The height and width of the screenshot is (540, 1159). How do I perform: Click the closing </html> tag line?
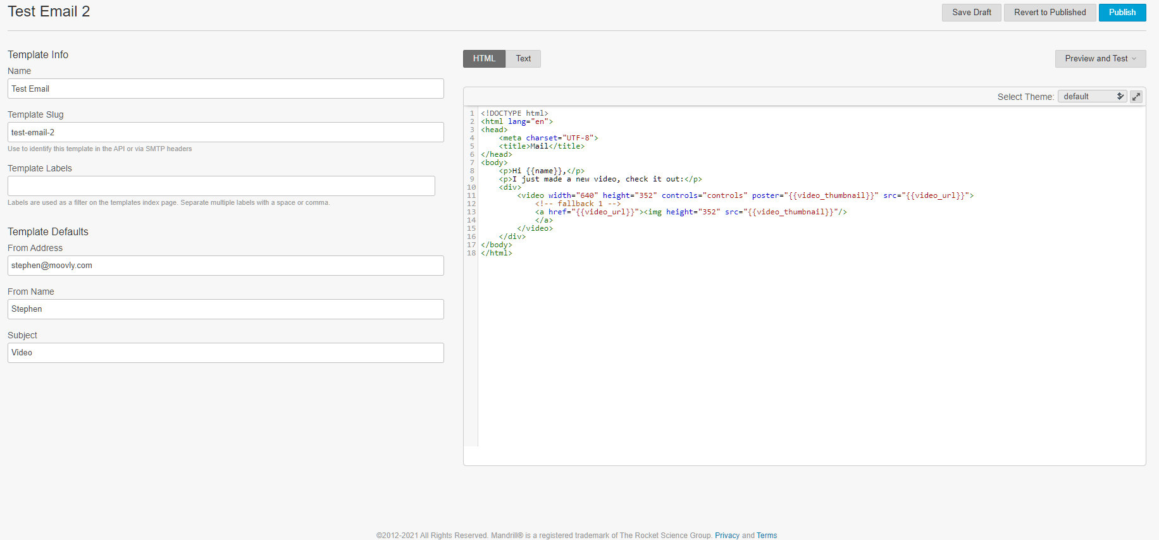tap(497, 253)
